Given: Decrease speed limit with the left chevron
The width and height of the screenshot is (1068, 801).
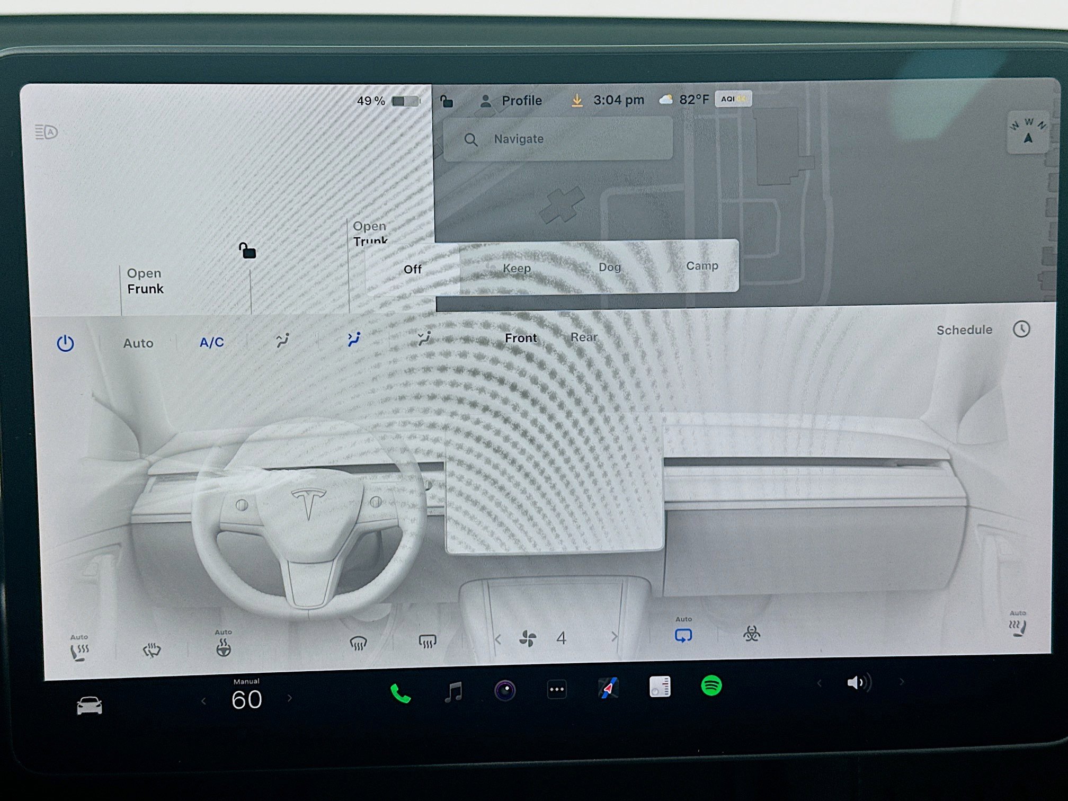Looking at the screenshot, I should [204, 699].
